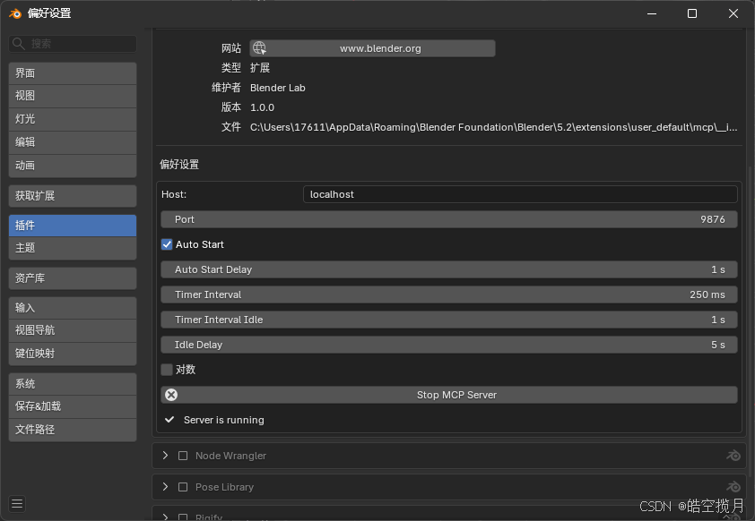Open the 获取扩展 section
This screenshot has height=521, width=755.
73,196
